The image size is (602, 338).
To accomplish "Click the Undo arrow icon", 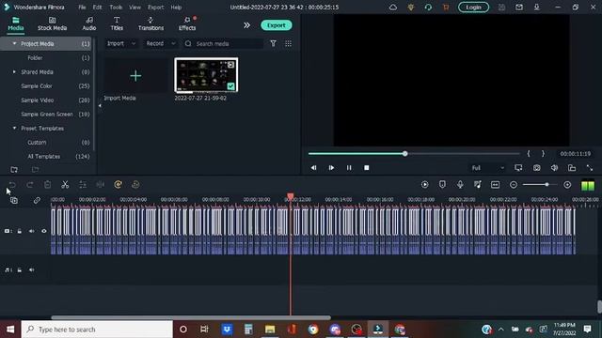I will tap(12, 185).
